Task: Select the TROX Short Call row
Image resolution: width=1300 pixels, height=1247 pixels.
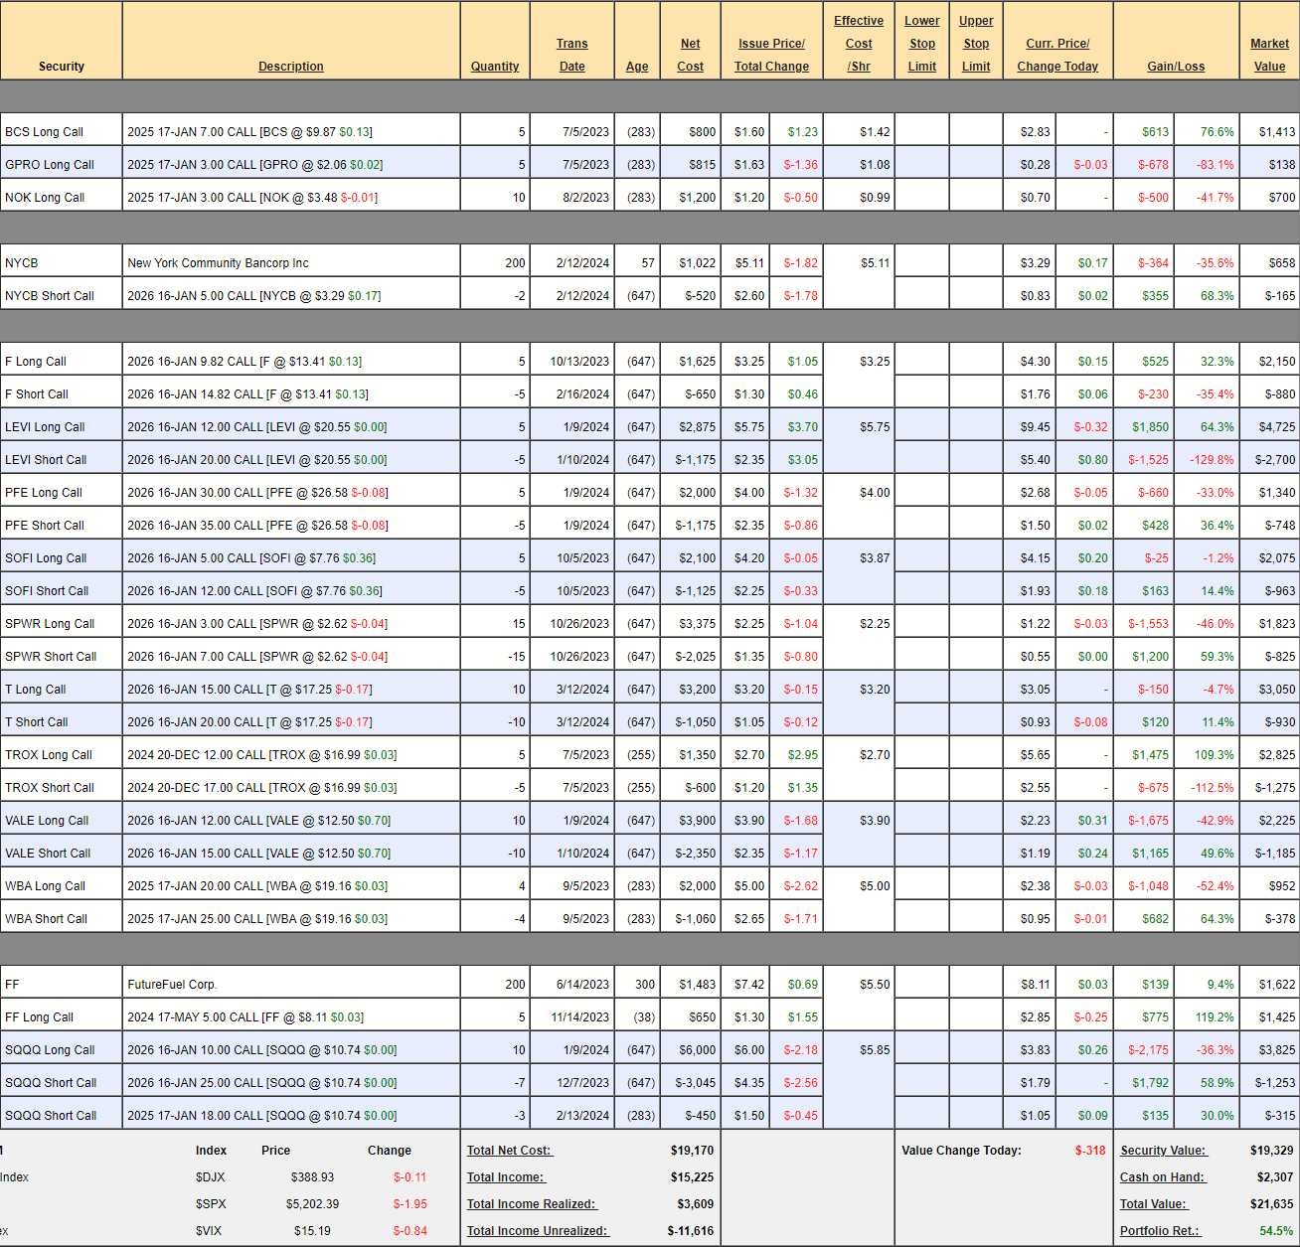Action: tap(50, 788)
